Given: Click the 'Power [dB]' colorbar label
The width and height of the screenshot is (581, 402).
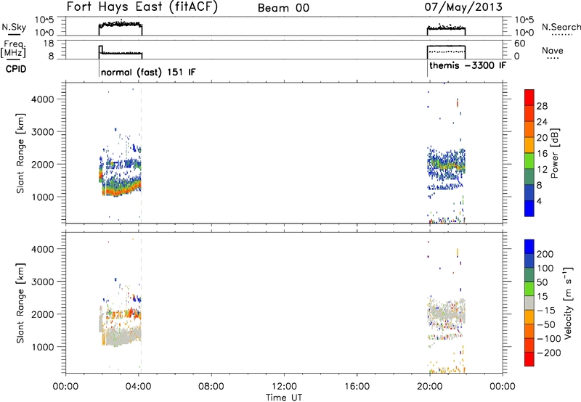Looking at the screenshot, I should [555, 153].
